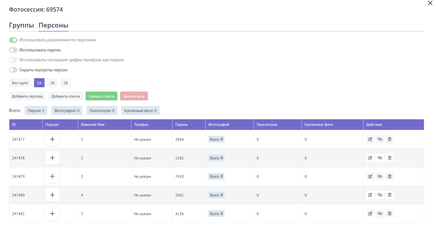This screenshot has width=436, height=228.
Task: Toggle "Скрыть портреты персон" switch
Action: pos(13,70)
